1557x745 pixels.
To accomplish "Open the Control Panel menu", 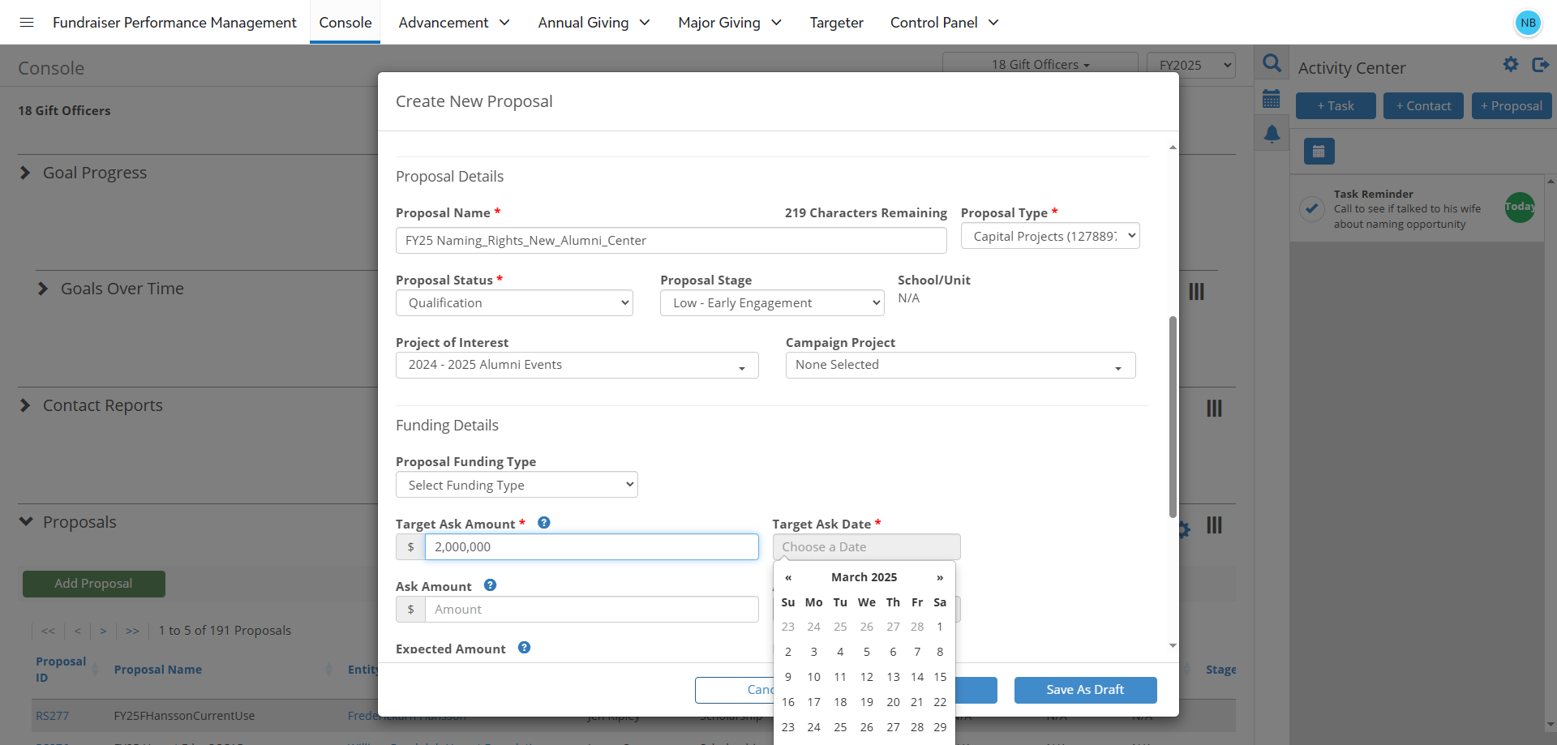I will (x=944, y=23).
